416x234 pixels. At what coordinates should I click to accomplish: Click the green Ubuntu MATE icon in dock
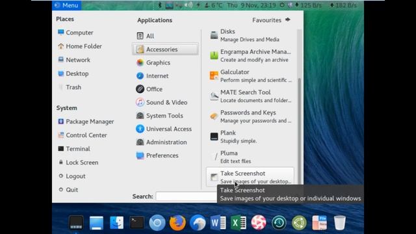click(299, 222)
